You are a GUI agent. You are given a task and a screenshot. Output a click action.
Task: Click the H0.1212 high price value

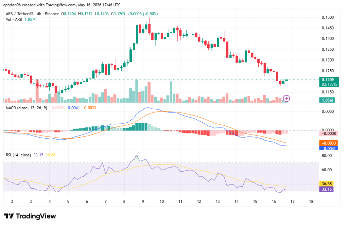85,14
